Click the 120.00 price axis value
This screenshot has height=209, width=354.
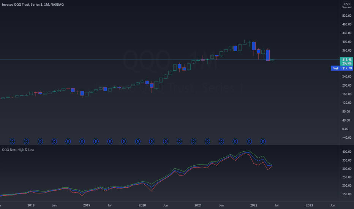click(347, 103)
